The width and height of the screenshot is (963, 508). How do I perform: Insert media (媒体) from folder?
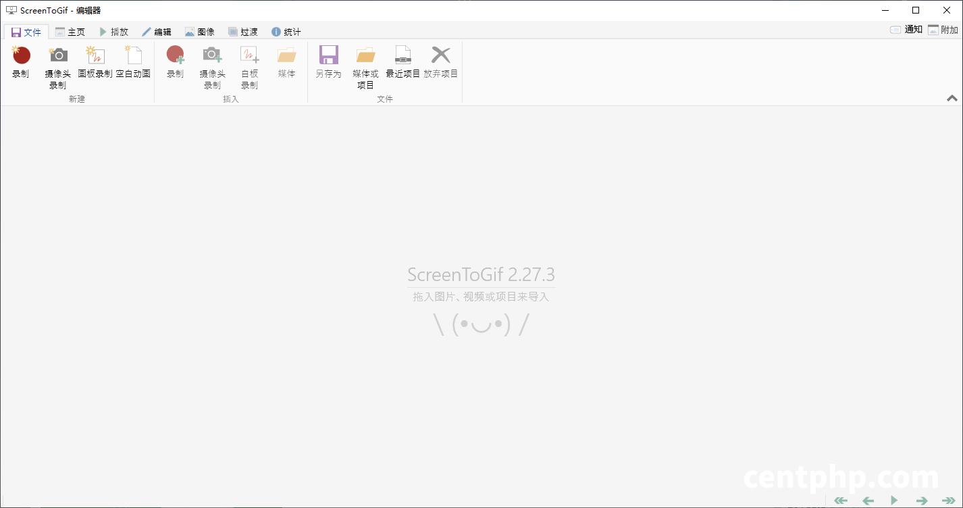(x=287, y=63)
